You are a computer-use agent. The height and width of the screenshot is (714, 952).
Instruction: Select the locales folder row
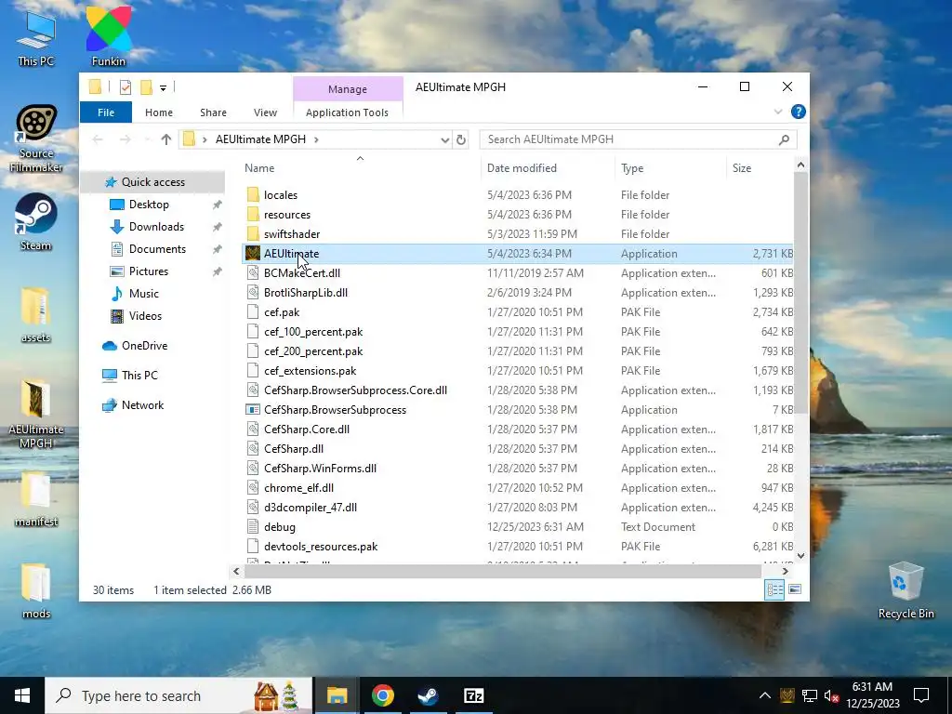[x=518, y=195]
